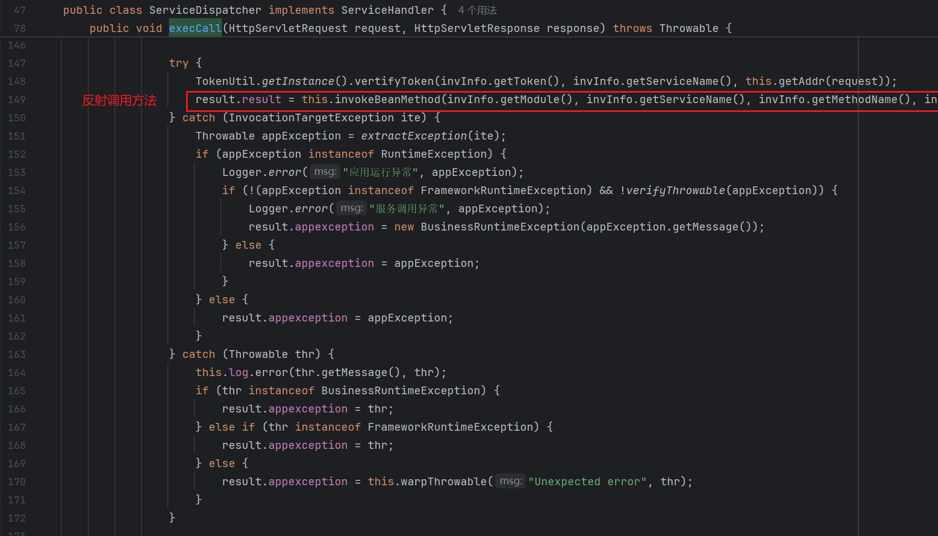Click the ServiceHandler interface name

(x=387, y=10)
